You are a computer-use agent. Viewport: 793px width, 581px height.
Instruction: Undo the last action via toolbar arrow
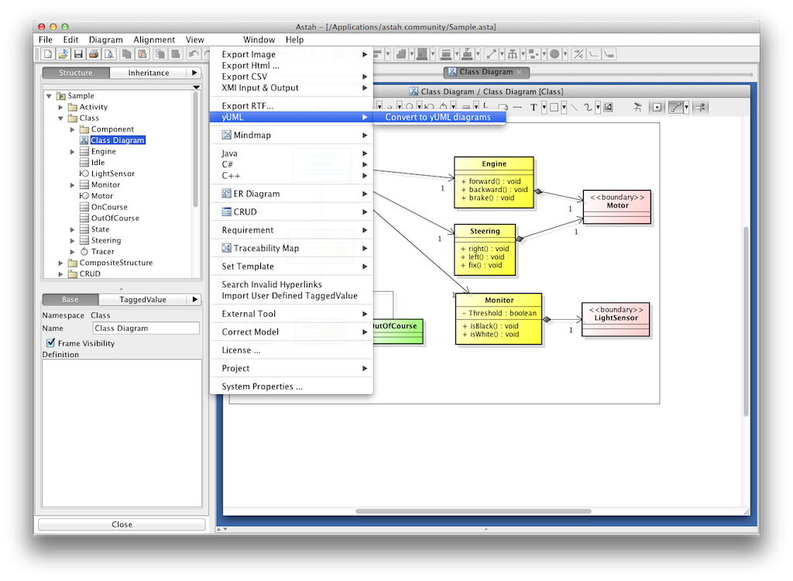tap(193, 53)
